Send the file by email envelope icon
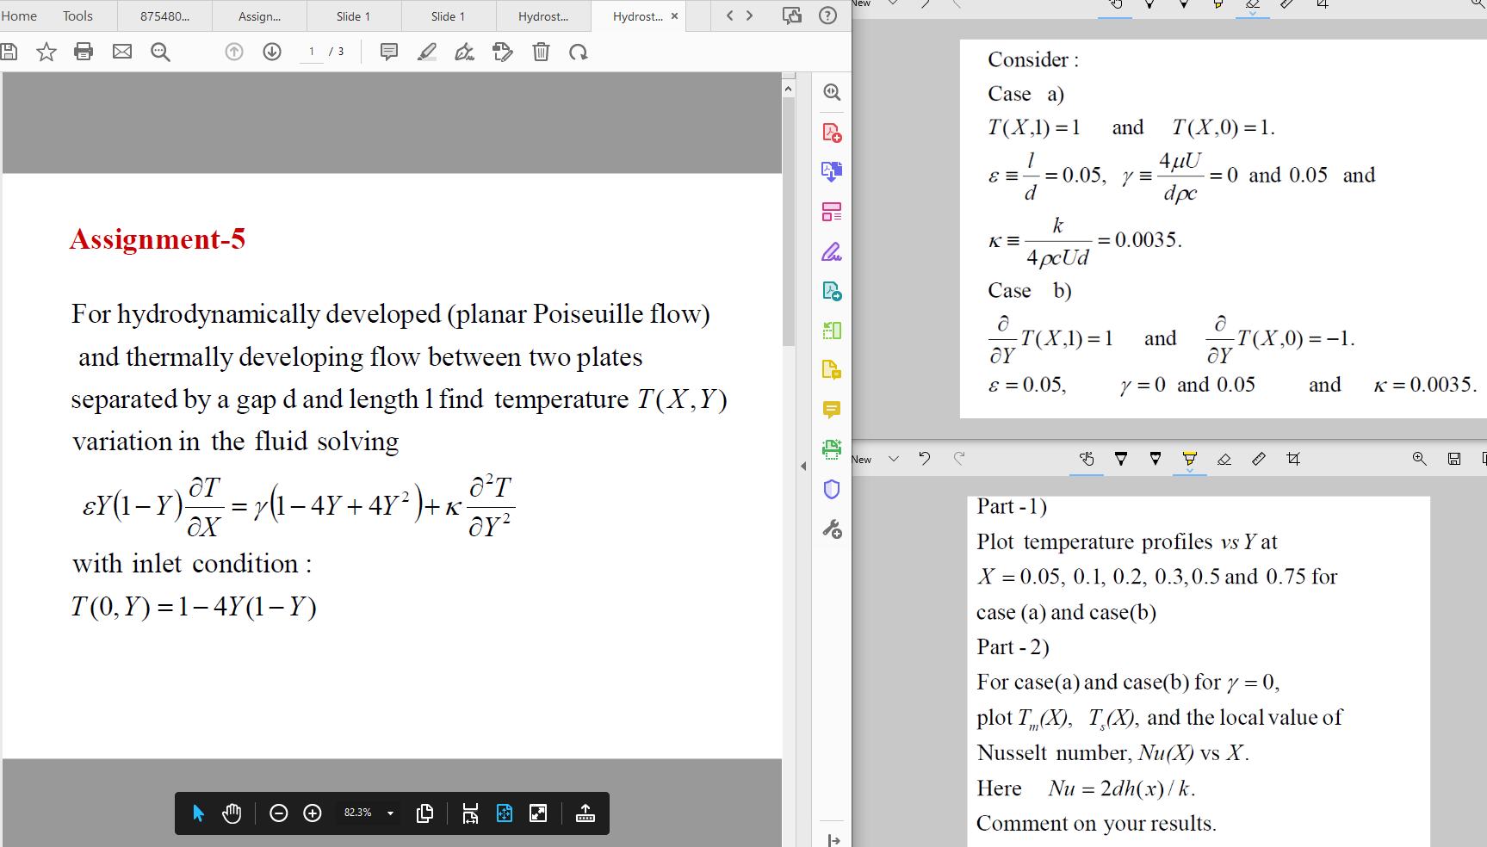Viewport: 1487px width, 847px height. (x=122, y=52)
